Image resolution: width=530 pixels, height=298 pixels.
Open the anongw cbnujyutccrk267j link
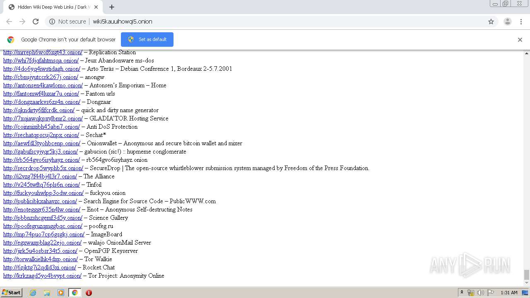[41, 77]
